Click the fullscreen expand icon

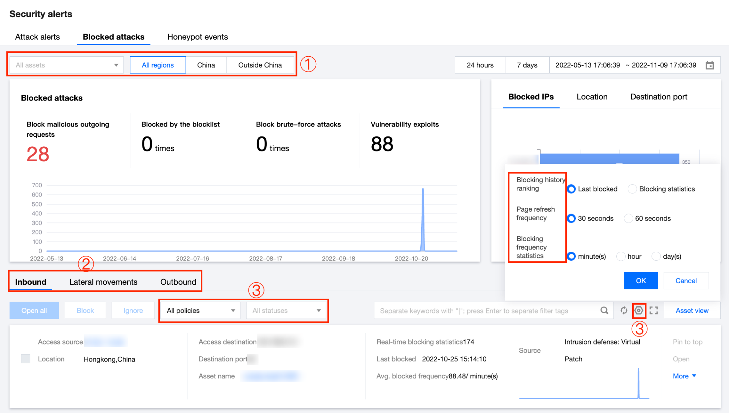point(654,310)
